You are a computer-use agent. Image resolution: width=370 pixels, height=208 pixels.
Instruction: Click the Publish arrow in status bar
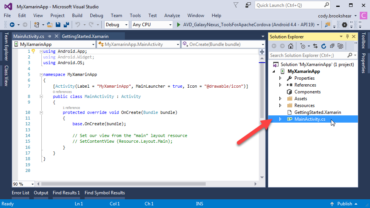[332, 204]
